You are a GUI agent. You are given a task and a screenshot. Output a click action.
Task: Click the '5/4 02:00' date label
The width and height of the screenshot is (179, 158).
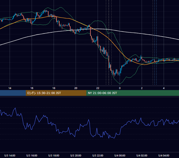click(x=142, y=155)
